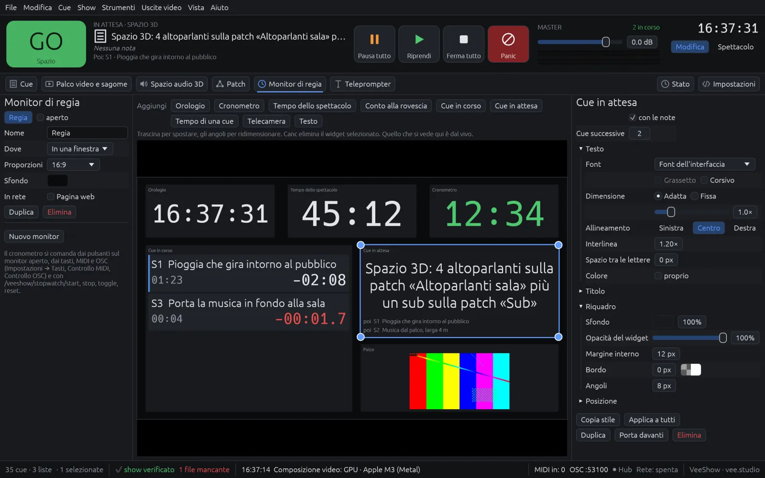Viewport: 765px width, 478px height.
Task: Switch to Spettacolo mode
Action: pos(735,47)
